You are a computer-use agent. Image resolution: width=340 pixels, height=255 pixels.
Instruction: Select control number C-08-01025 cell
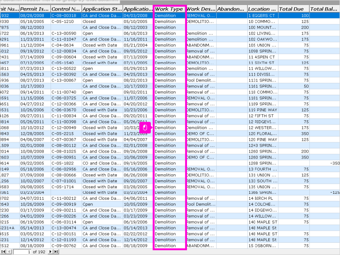tap(66, 151)
